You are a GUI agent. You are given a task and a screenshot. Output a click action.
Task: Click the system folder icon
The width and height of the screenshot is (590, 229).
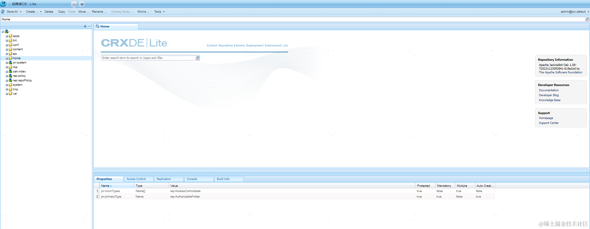10,85
